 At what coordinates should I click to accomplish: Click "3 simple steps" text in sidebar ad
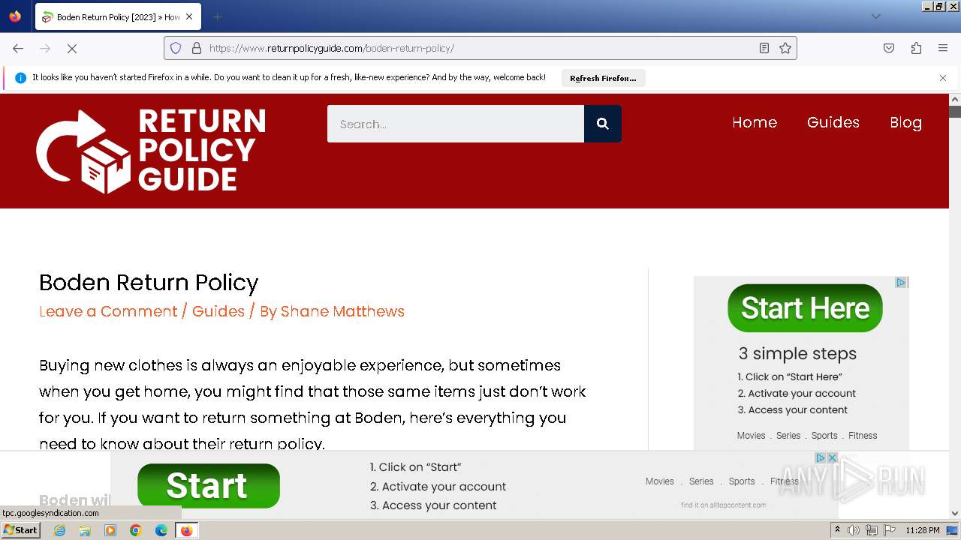[x=797, y=353]
